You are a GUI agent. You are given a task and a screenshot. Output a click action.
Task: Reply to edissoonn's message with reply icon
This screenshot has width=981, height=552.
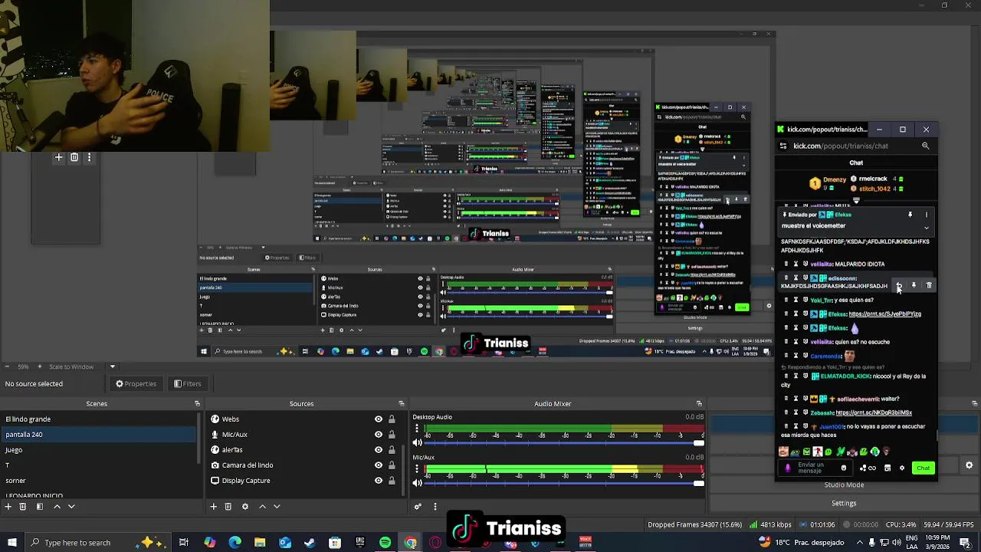[x=899, y=285]
